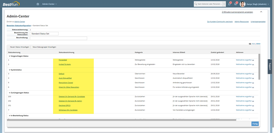The height and width of the screenshot is (133, 274).
Task: Open Zur Kunden-Community wechseln link
Action: [x=220, y=22]
